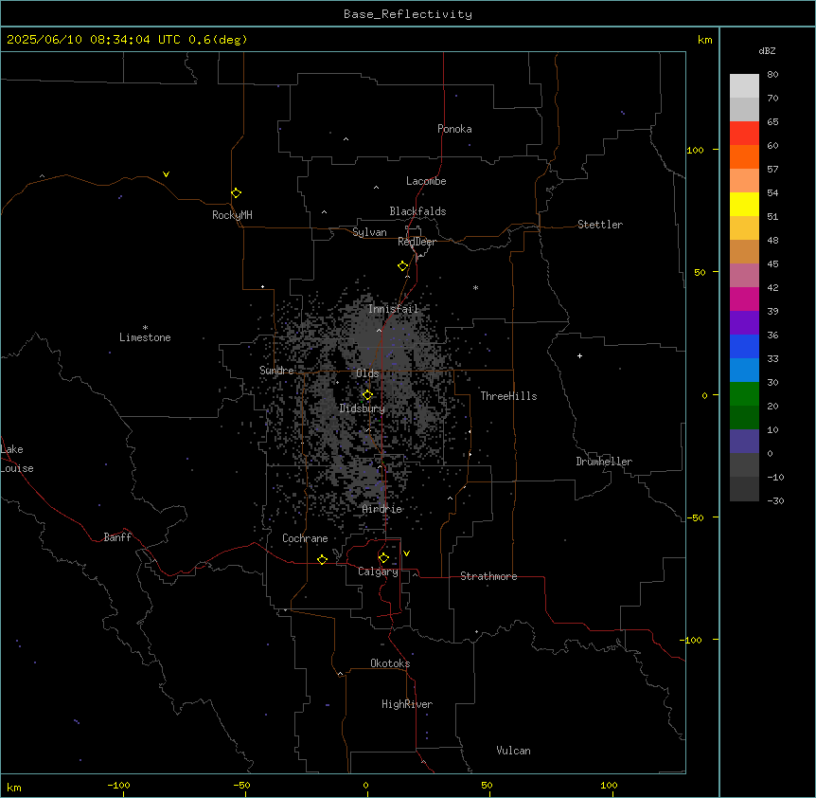Click the Drumheller label
Viewport: 816px width, 798px height.
point(604,462)
